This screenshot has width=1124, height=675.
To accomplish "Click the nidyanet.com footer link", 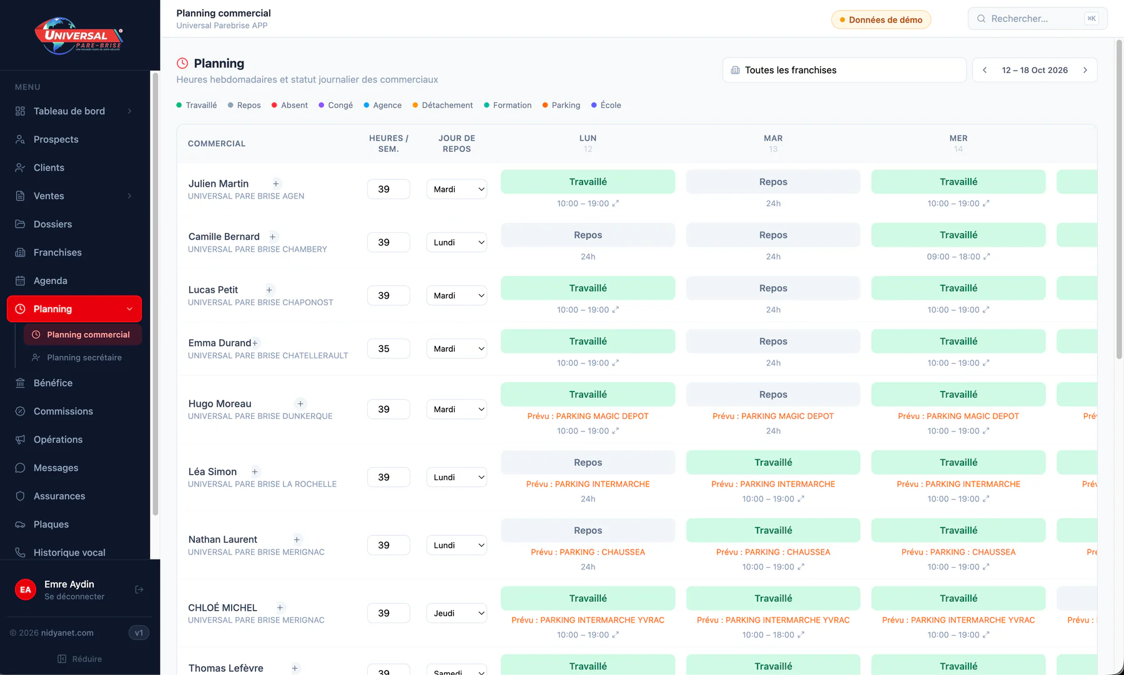I will [x=67, y=633].
